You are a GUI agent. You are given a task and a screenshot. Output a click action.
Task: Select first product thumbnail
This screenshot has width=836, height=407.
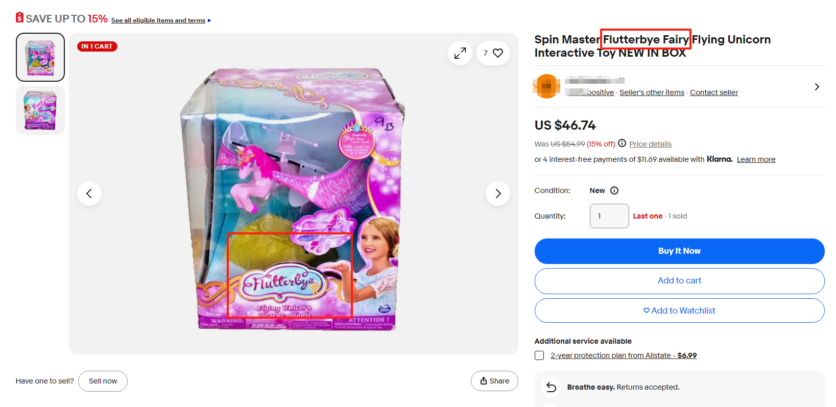tap(40, 57)
